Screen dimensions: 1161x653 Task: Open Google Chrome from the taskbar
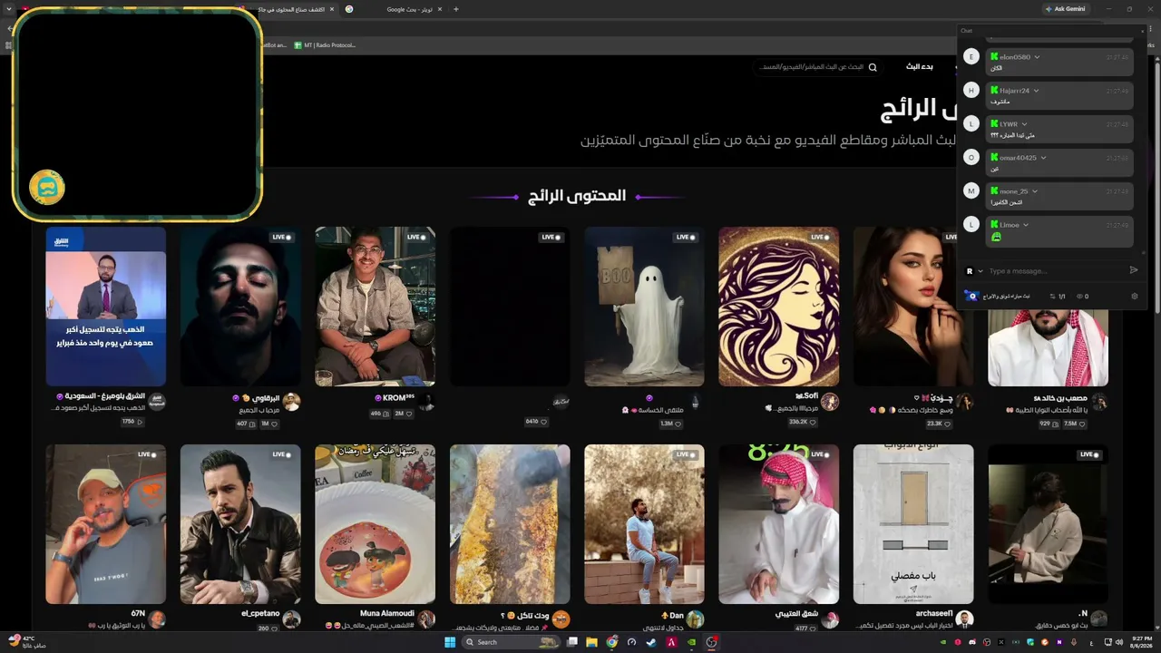coord(611,642)
